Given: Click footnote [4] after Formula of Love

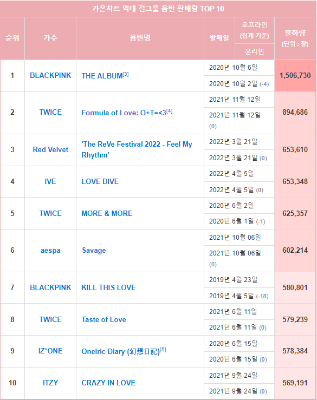Looking at the screenshot, I should (170, 111).
